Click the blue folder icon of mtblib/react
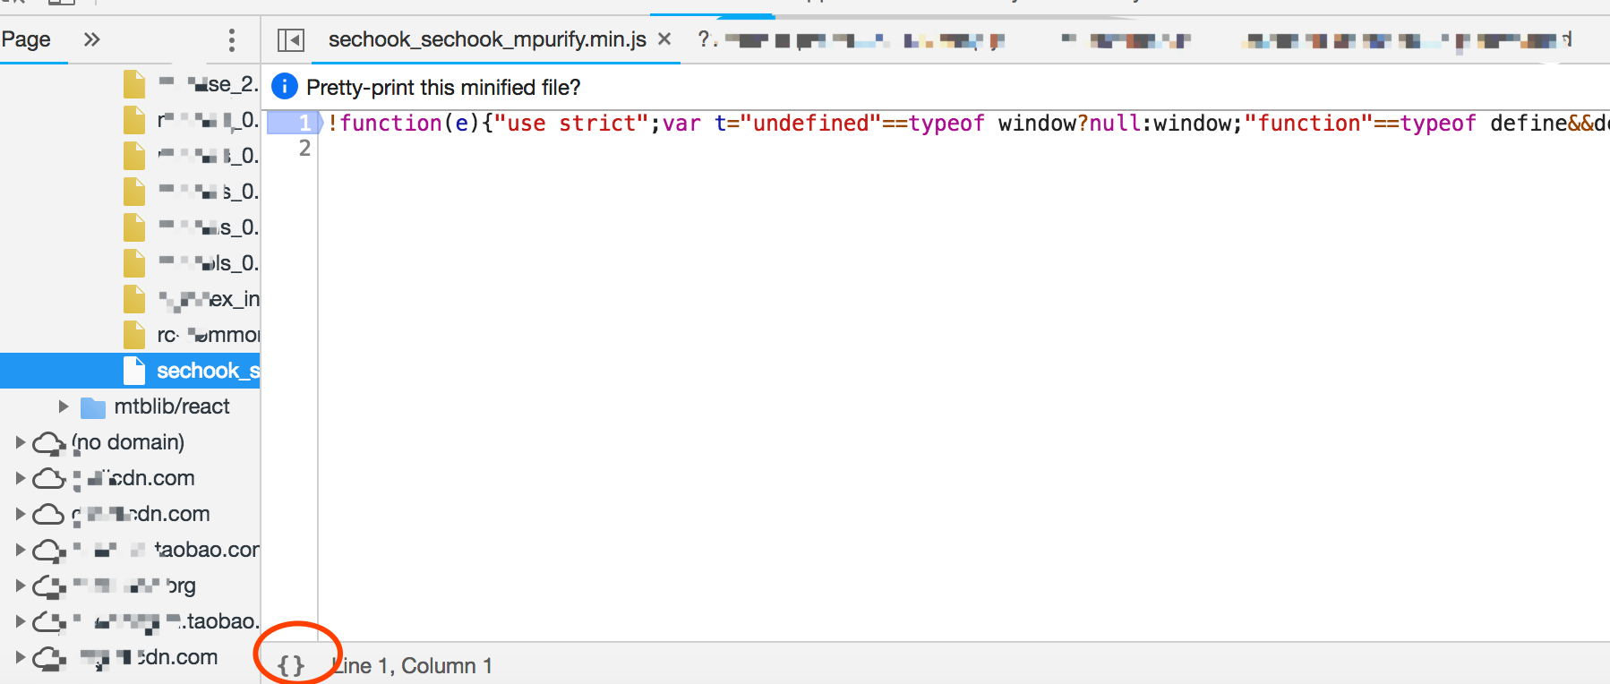 [93, 407]
